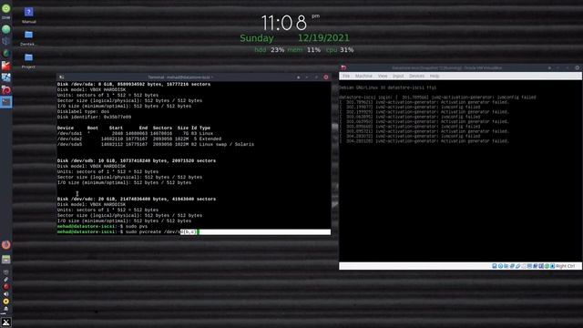This screenshot has width=583, height=328.
Task: Open the calculator-like dock icon below Firefox
Action: coord(6,259)
